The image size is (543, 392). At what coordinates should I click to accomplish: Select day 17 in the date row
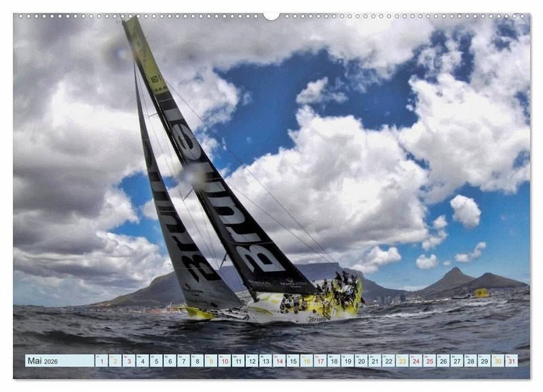[x=320, y=361]
